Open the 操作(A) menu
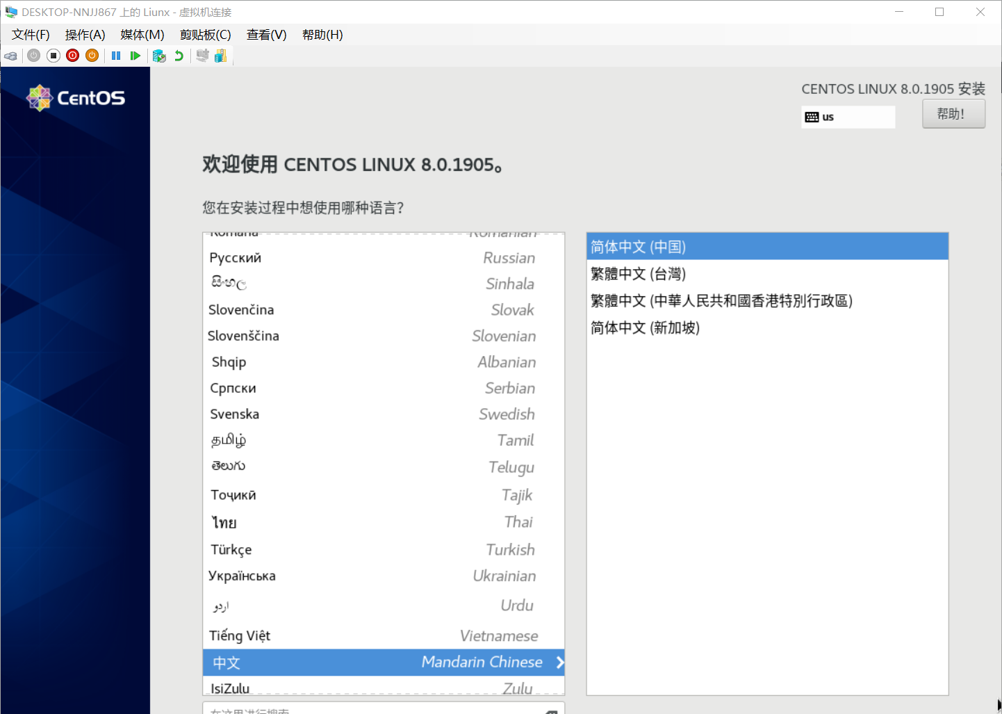1002x714 pixels. point(85,35)
